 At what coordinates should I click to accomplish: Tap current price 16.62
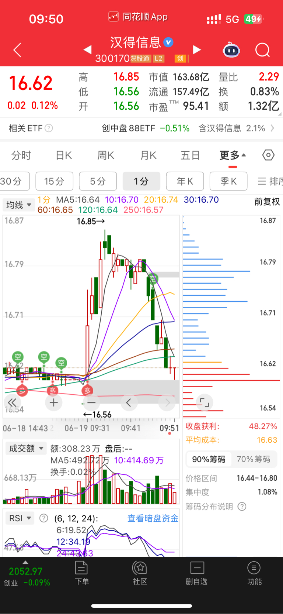point(31,83)
